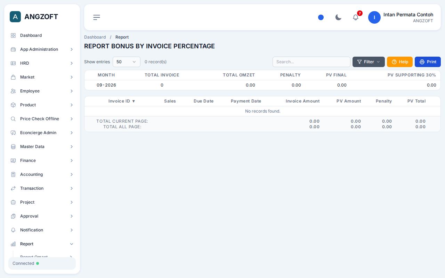
Task: Click the ANGZOFT logo icon
Action: click(x=15, y=17)
